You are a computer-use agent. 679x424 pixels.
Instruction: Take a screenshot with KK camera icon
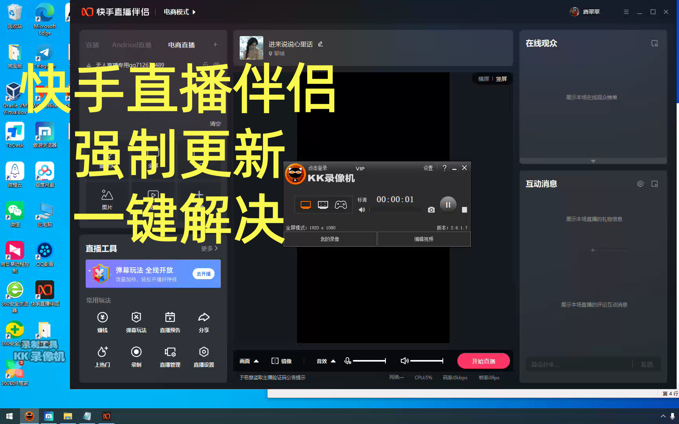click(431, 210)
